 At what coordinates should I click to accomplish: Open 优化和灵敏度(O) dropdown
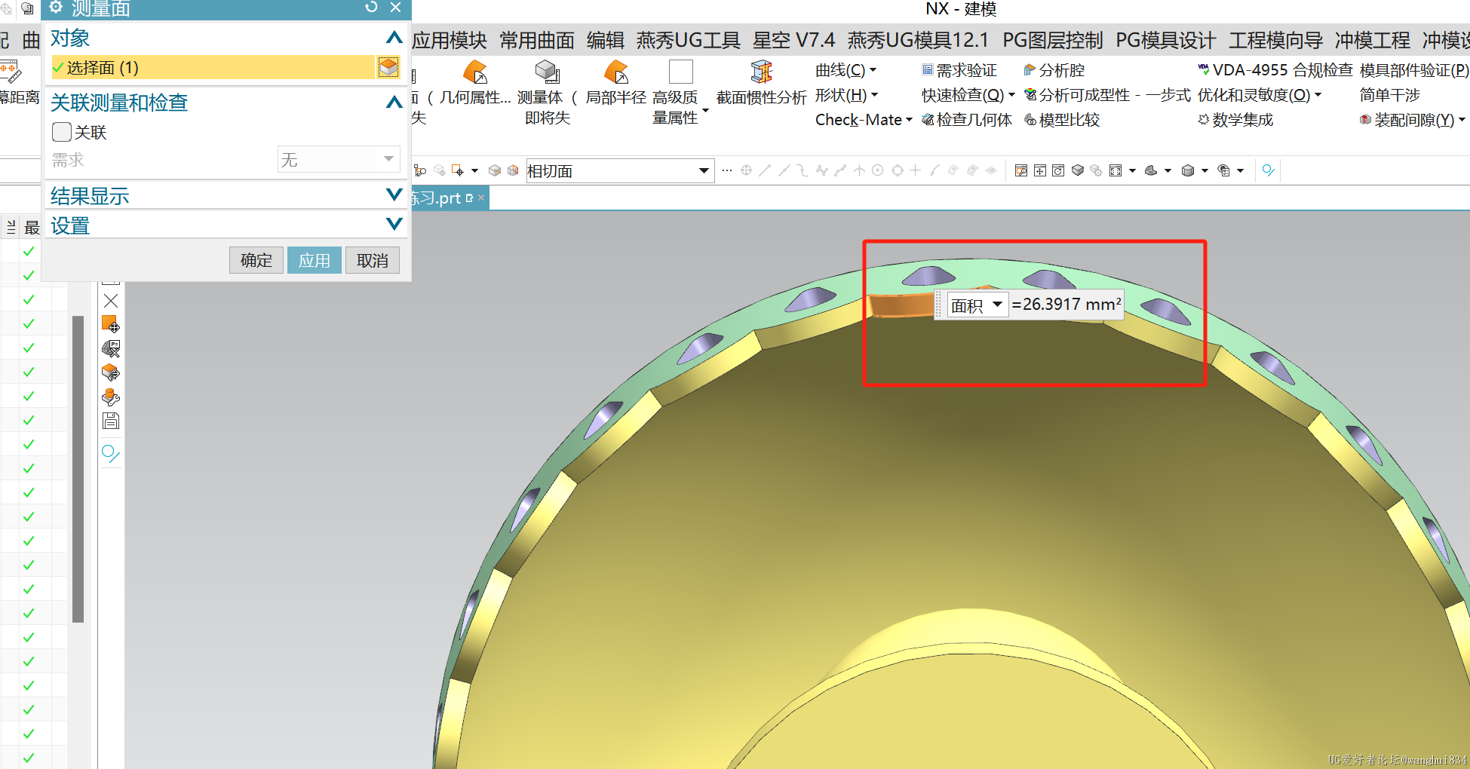tap(1260, 95)
